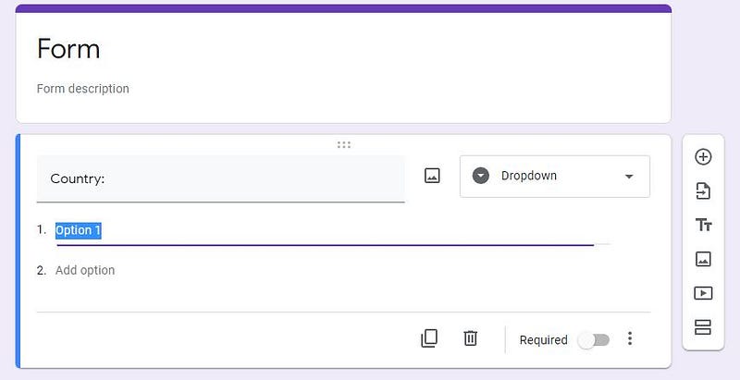This screenshot has width=740, height=380.
Task: Click the Add section icon
Action: (x=703, y=327)
